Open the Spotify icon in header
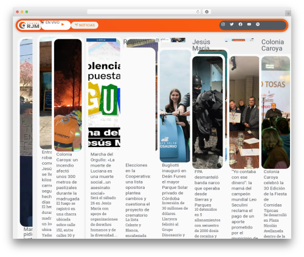 [x=258, y=24]
